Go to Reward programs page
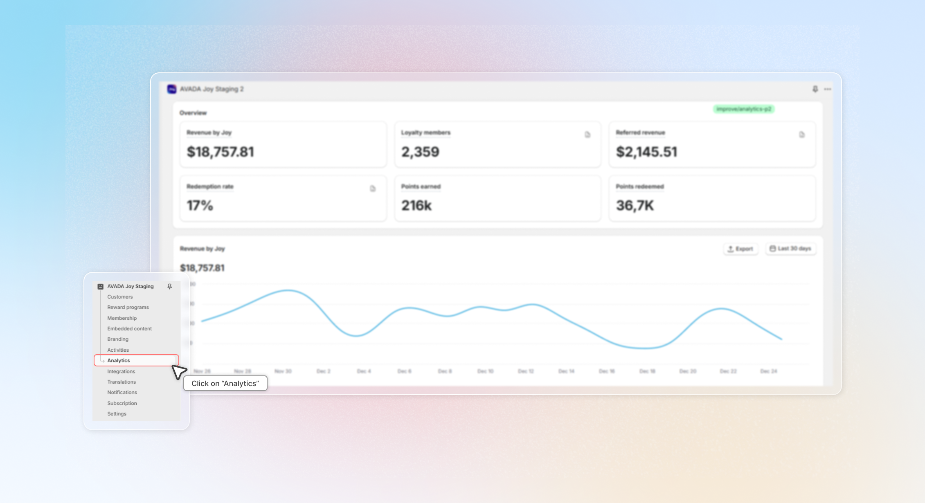 (128, 307)
